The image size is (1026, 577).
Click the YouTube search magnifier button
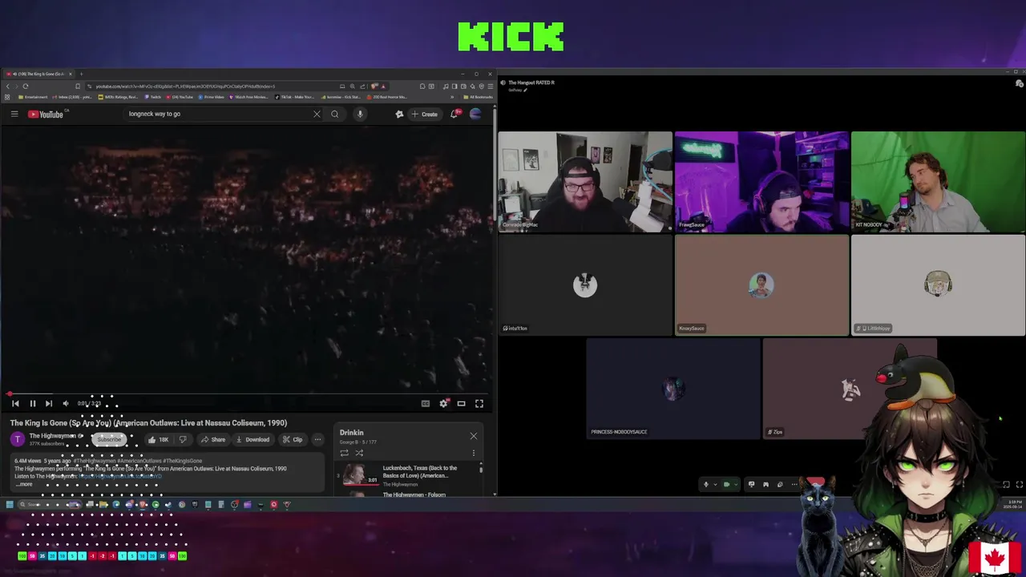335,114
